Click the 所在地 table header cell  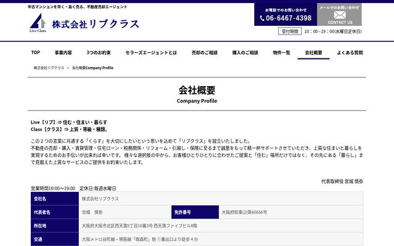[x=55, y=226]
